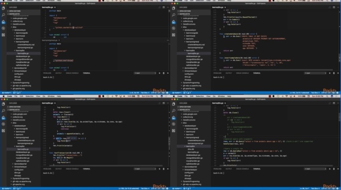Kill terminal with trash icon, top-right window
The image size is (341, 190).
pyautogui.click(x=334, y=73)
